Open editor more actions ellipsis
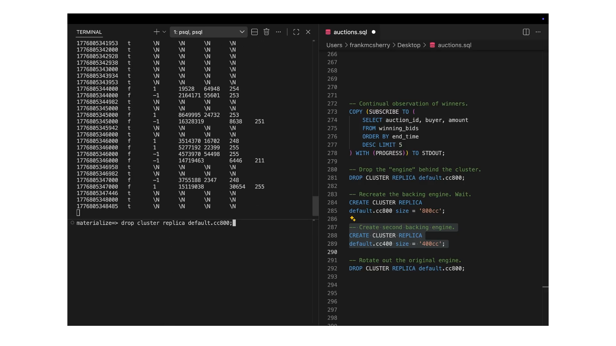 click(x=538, y=32)
